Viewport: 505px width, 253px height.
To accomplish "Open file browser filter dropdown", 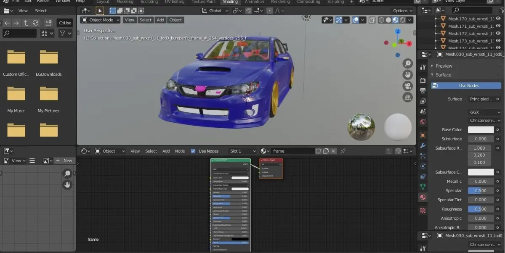I will tap(65, 33).
